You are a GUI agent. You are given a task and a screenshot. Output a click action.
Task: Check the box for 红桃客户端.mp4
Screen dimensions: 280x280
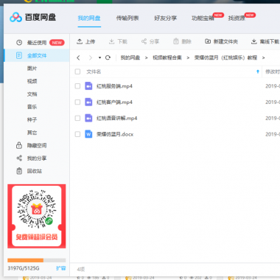tap(77, 102)
